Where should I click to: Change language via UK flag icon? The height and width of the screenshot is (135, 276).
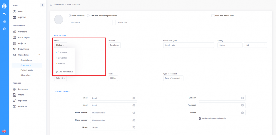point(4,131)
